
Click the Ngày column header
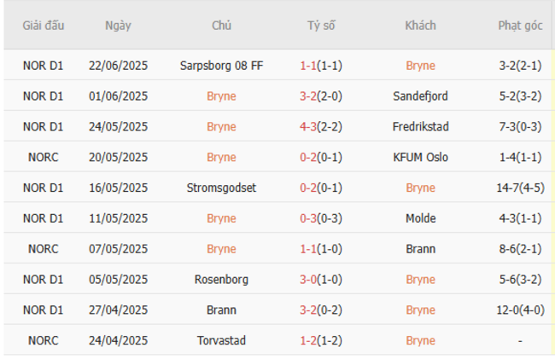[x=118, y=26]
